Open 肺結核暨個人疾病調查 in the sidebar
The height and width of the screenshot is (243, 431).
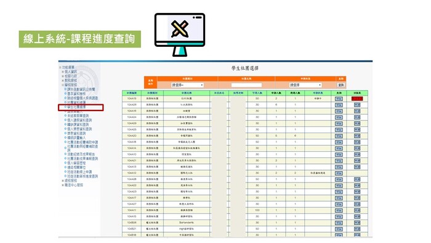(83, 98)
